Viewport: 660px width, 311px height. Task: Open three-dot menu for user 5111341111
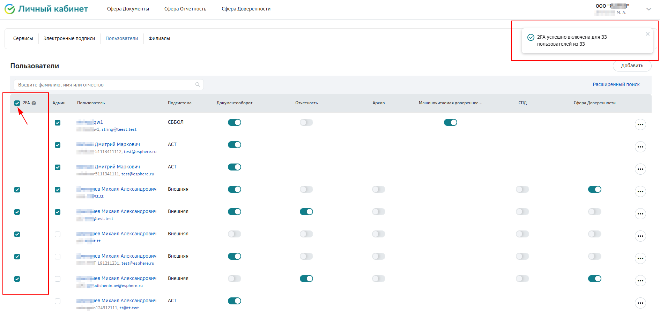[x=640, y=169]
